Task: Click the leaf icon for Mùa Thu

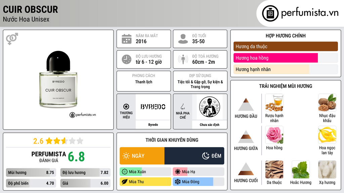Action: (x=125, y=182)
